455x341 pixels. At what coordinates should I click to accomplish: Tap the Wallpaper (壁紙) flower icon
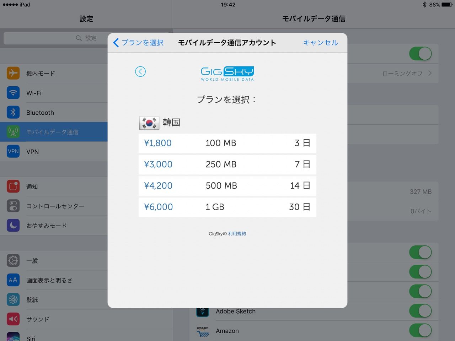coord(13,300)
